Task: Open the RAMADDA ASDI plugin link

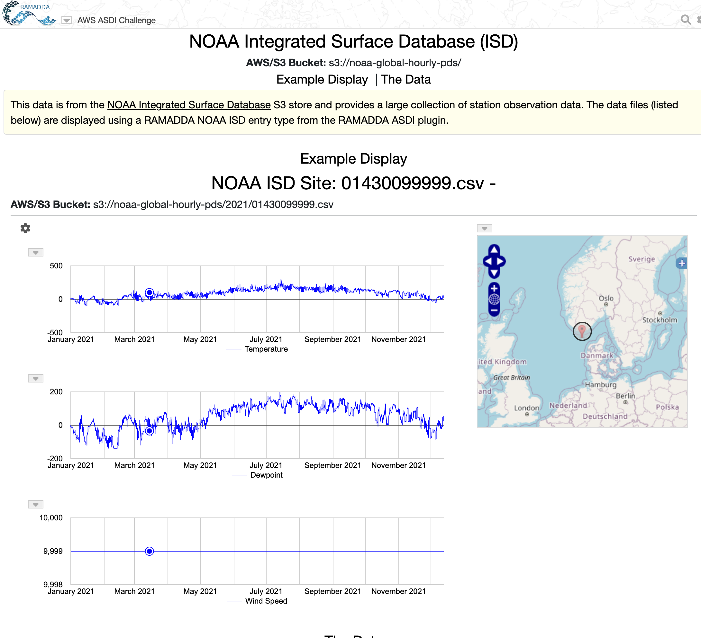Action: click(x=392, y=120)
